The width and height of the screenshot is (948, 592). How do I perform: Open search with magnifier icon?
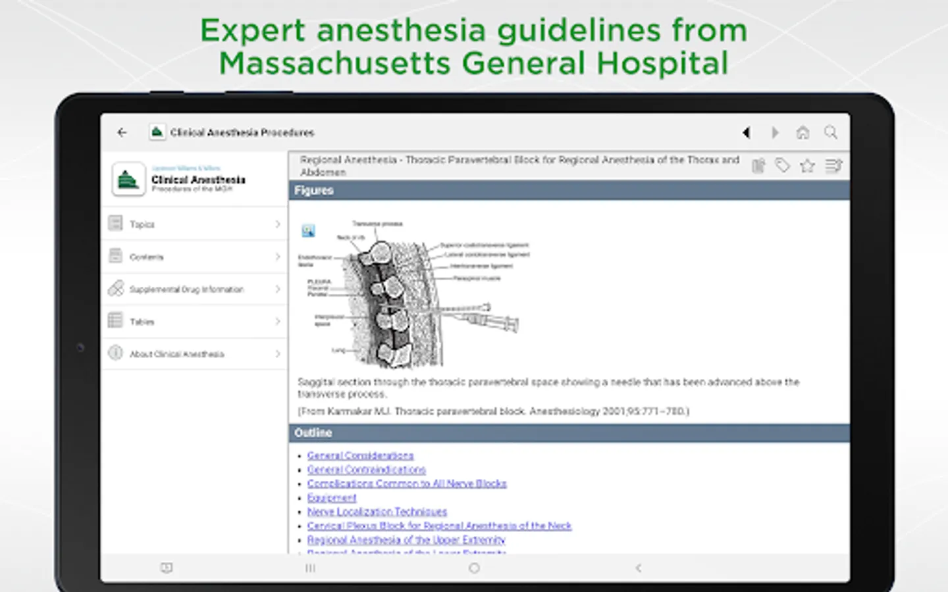tap(831, 132)
